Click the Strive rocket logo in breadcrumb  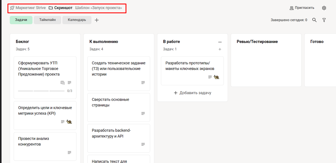pyautogui.click(x=12, y=8)
